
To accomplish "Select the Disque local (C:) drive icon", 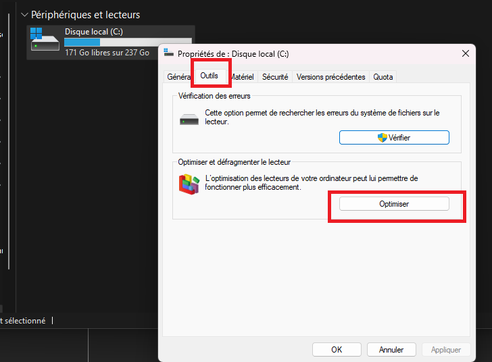I will click(45, 42).
